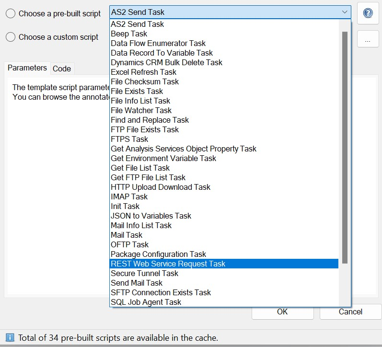Select Dynamics CRM Bulk Delete Task
This screenshot has height=347, width=382.
[224, 62]
